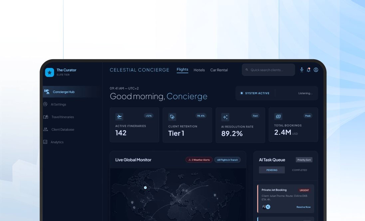
Task: Expand the 68 Flights in Transit badge
Action: pos(227,160)
